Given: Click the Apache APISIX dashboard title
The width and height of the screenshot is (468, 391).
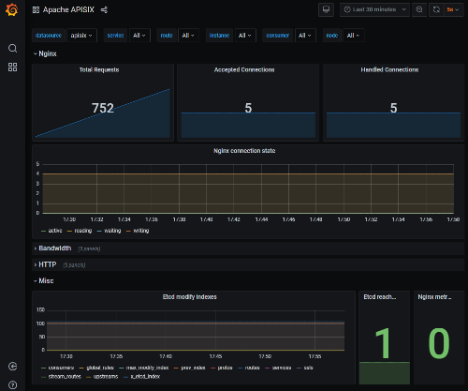Looking at the screenshot, I should click(x=68, y=10).
